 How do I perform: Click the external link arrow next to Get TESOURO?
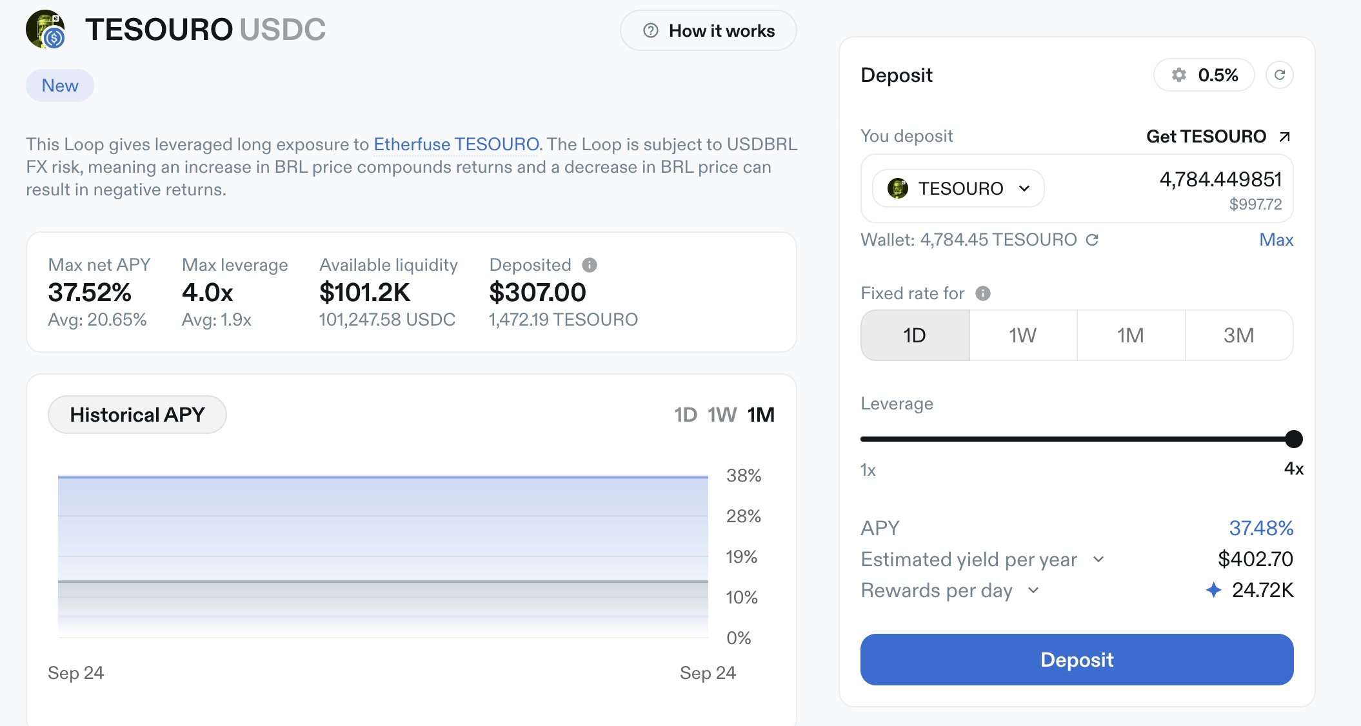tap(1284, 137)
